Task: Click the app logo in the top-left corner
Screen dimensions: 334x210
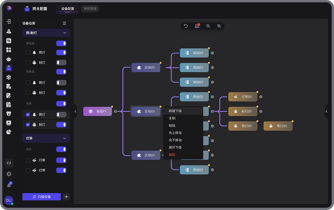Action: tap(9, 9)
